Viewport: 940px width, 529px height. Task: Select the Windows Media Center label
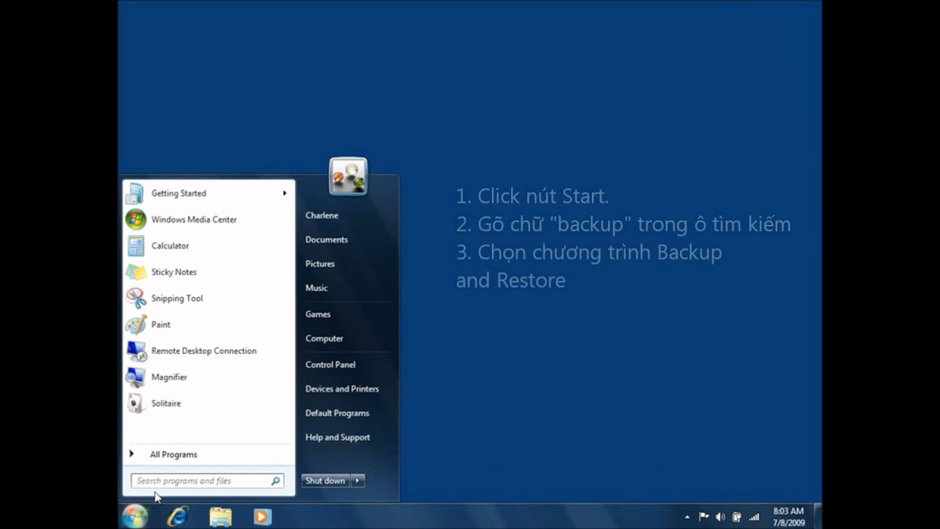pyautogui.click(x=194, y=220)
